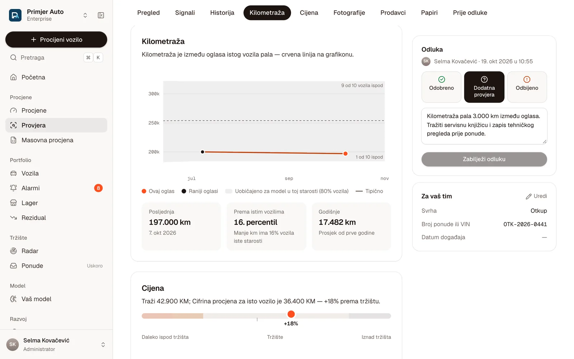Click the black earlier-listing point on chart
The height and width of the screenshot is (359, 574).
click(203, 152)
